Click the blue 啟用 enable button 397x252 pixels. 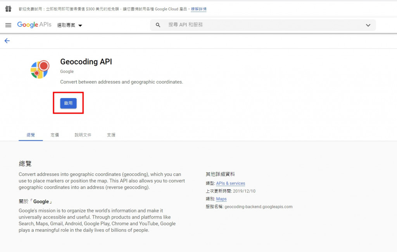(68, 103)
